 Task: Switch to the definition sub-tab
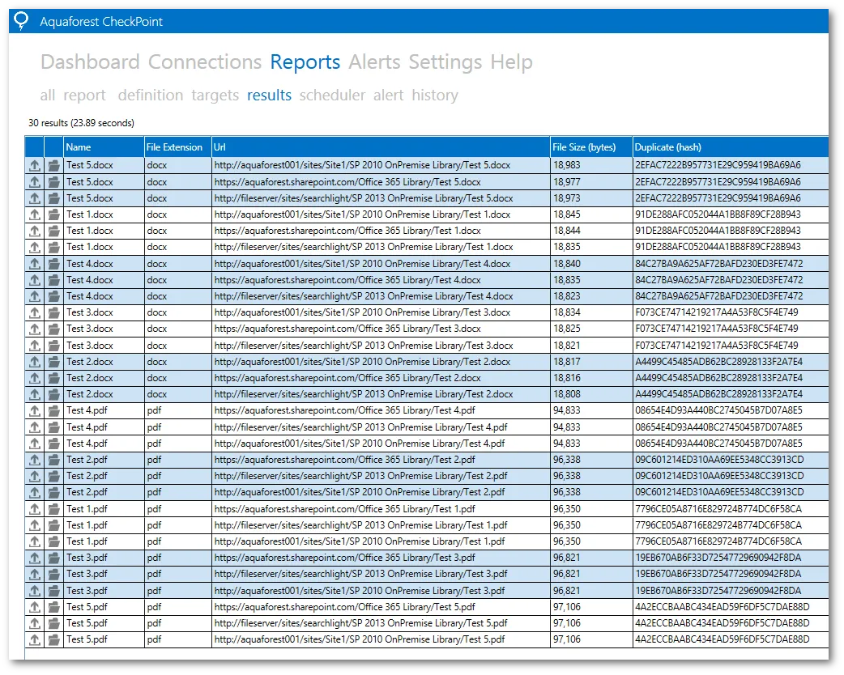[x=151, y=96]
